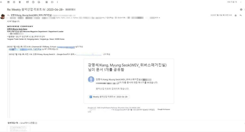Go to the newer conversation chevron

pyautogui.click(x=241, y=2)
